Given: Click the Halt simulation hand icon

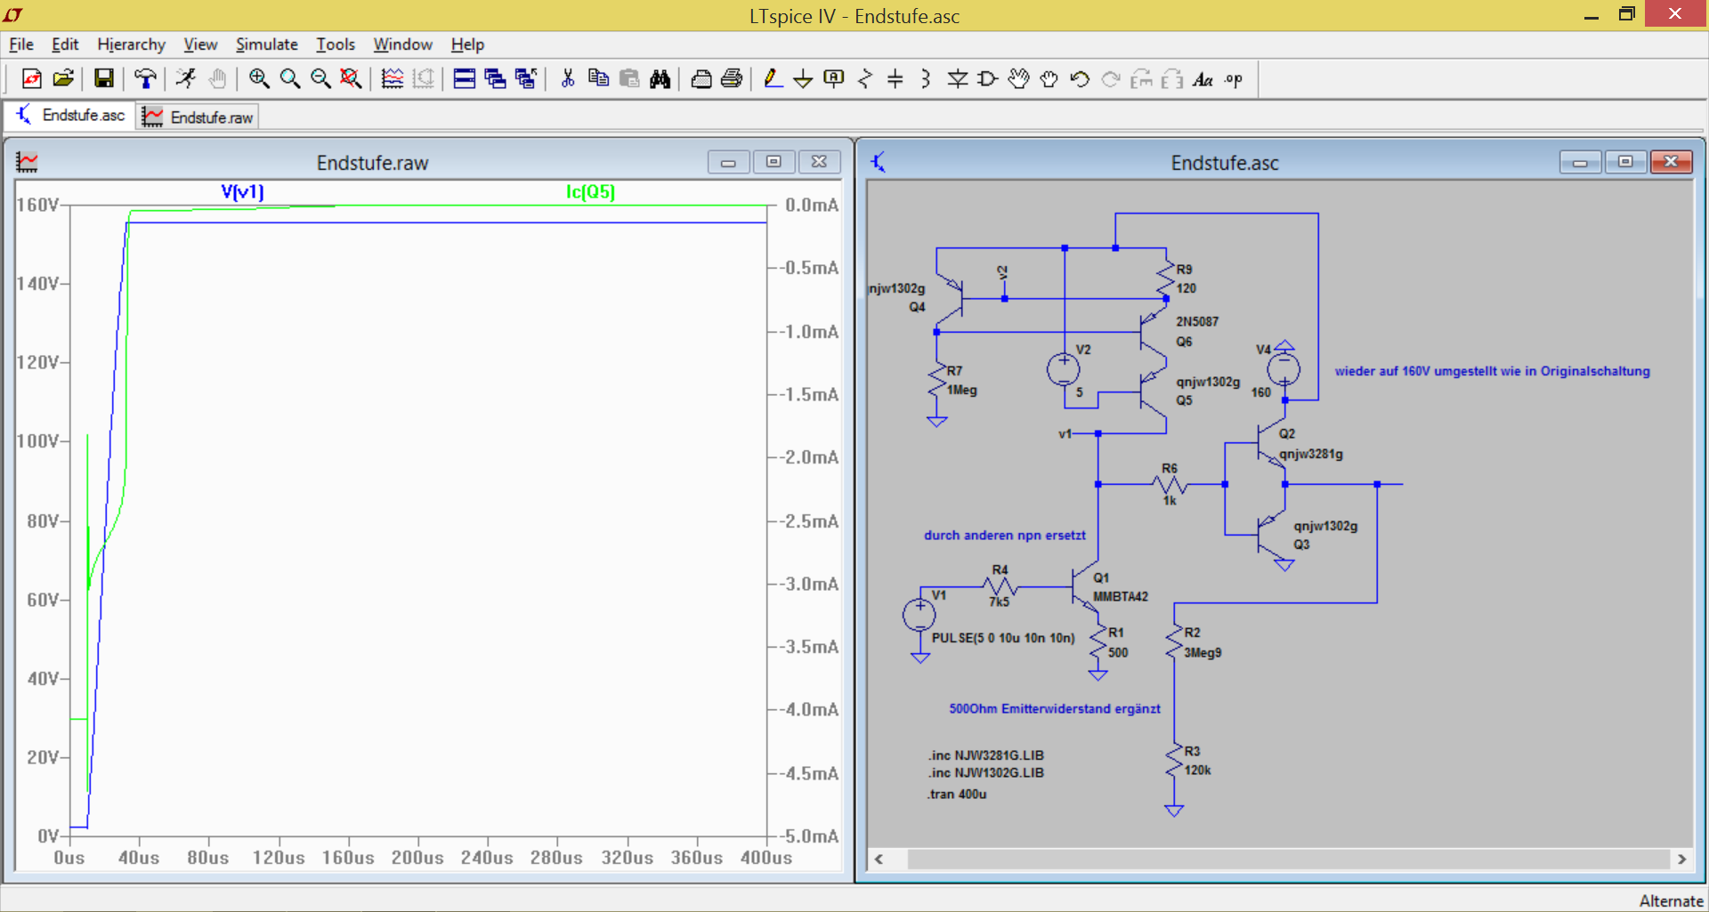Looking at the screenshot, I should point(217,79).
